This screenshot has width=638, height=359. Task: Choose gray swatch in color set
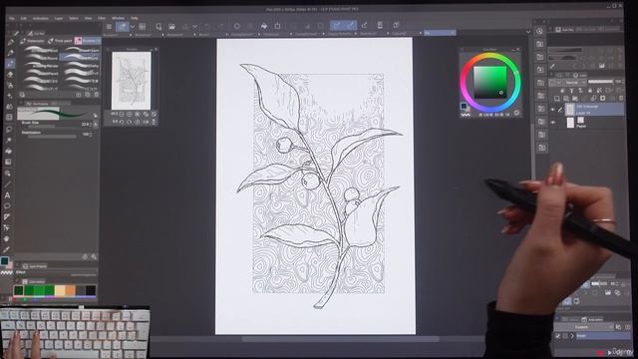coord(81,290)
